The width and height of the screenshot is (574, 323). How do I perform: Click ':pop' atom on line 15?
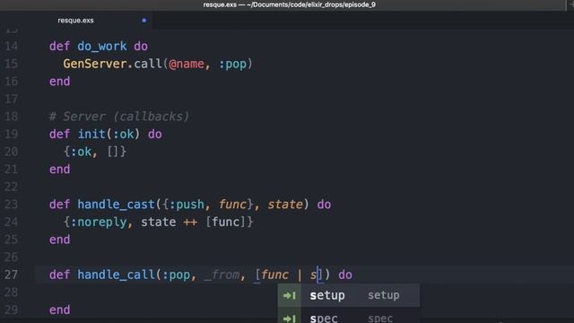232,64
